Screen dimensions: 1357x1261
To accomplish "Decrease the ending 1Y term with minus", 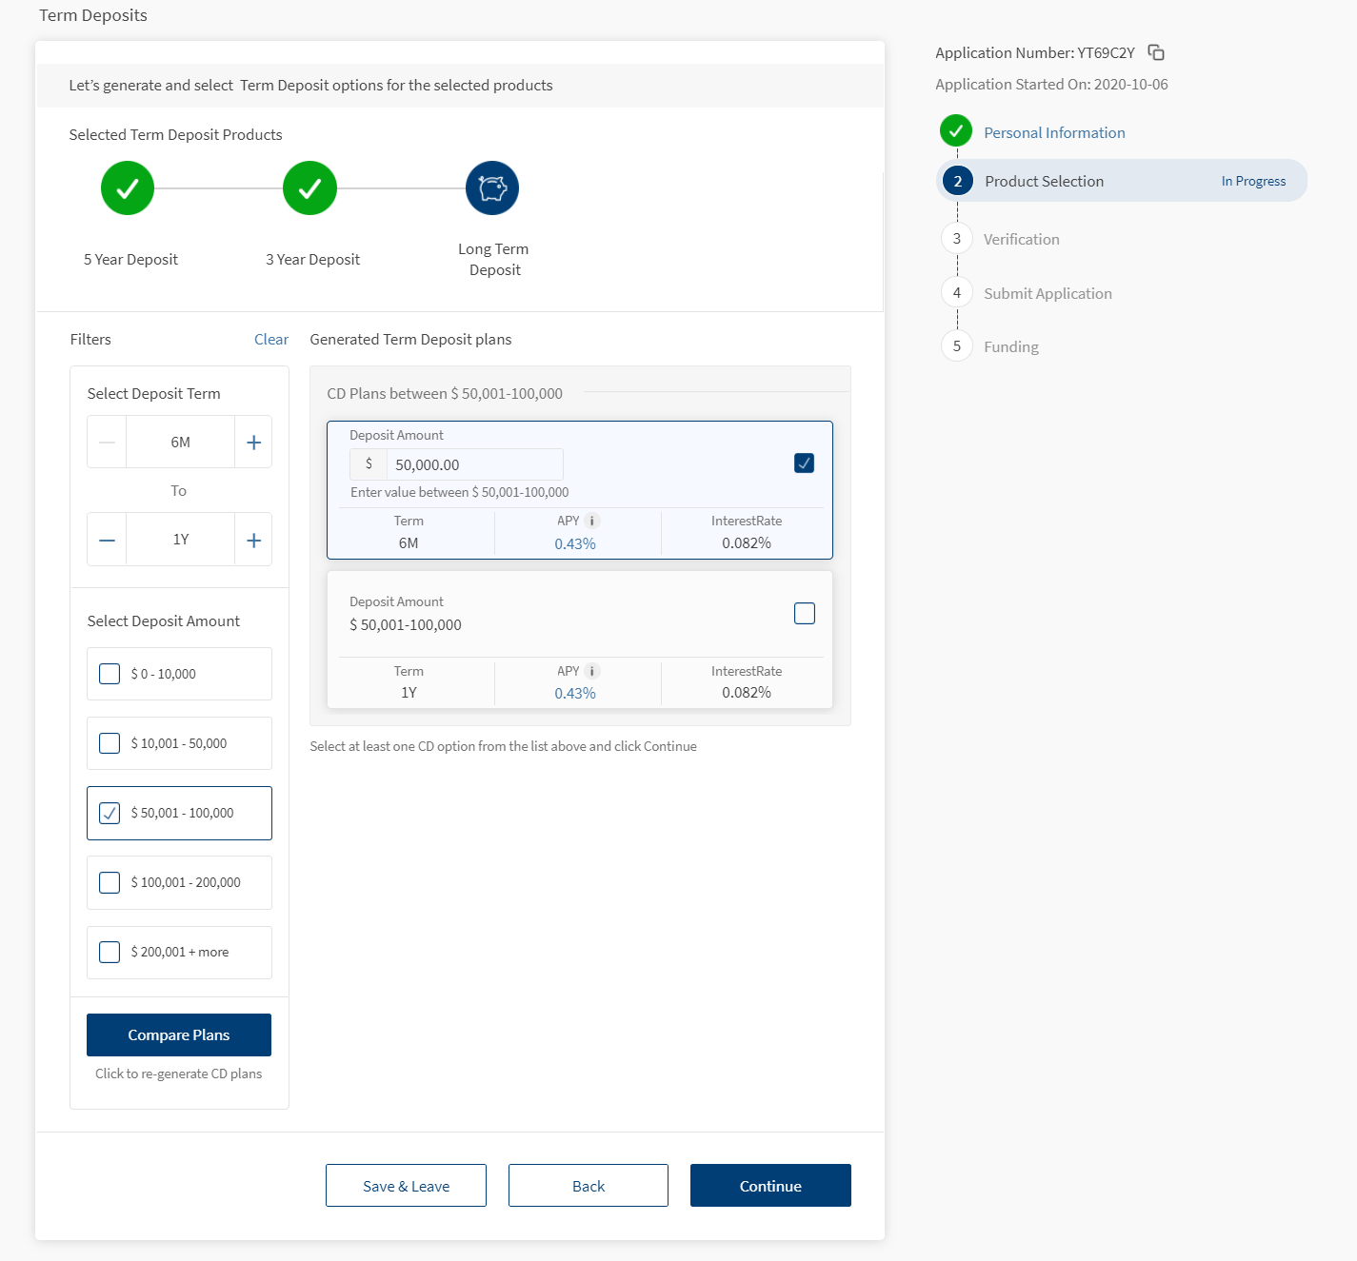I will pyautogui.click(x=108, y=541).
